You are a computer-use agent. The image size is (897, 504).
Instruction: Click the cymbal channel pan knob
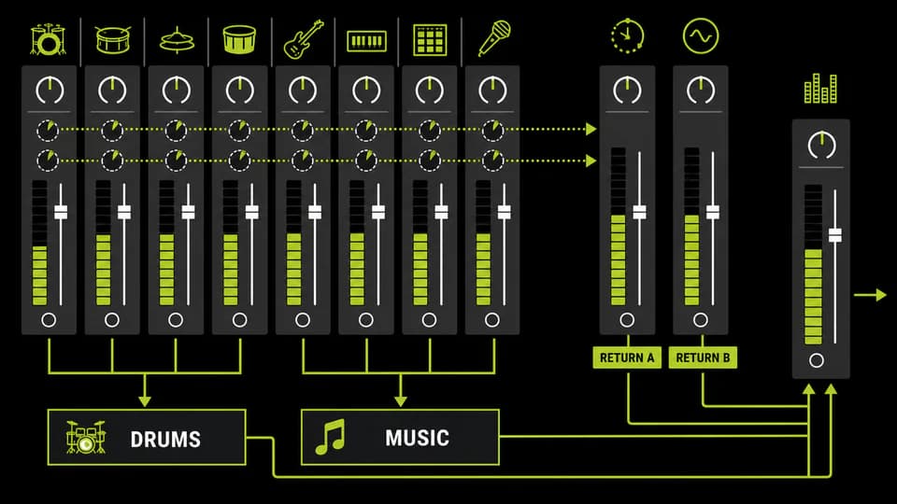[x=177, y=90]
